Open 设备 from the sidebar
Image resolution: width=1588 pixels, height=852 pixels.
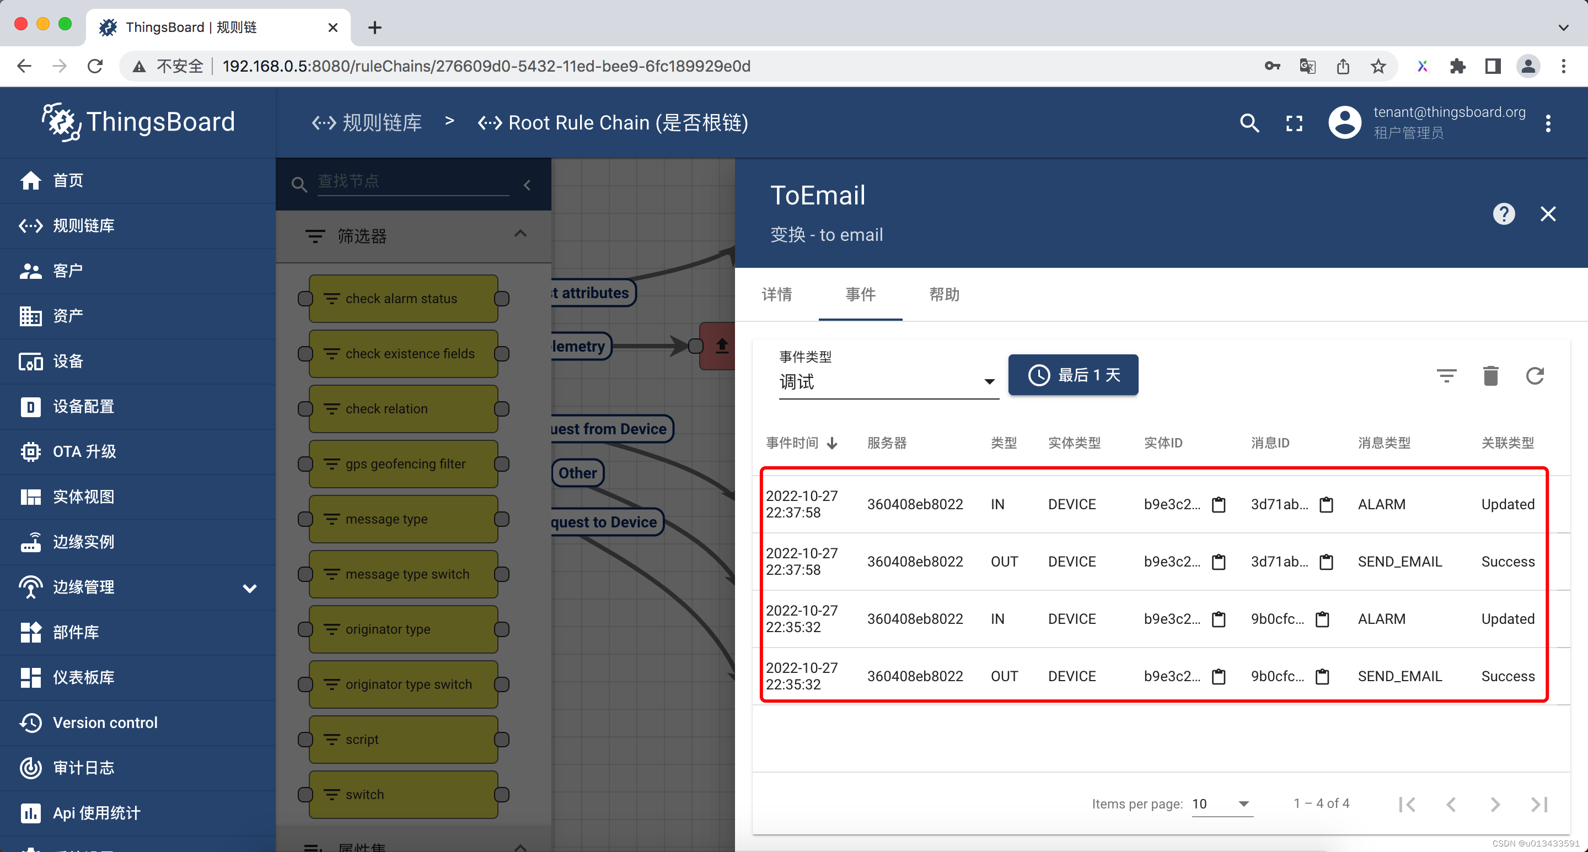[x=69, y=361]
